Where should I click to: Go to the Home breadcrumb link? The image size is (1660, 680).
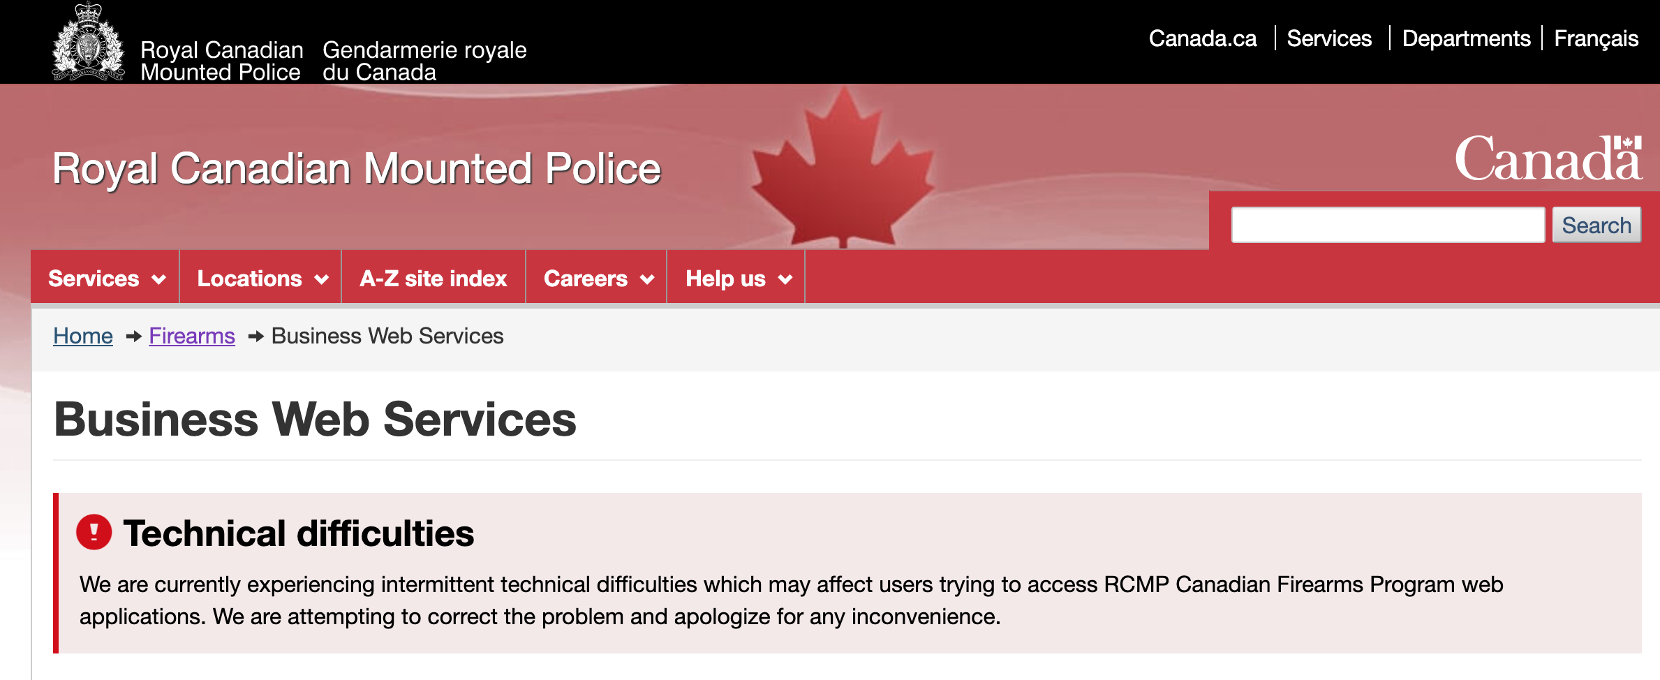[x=83, y=336]
